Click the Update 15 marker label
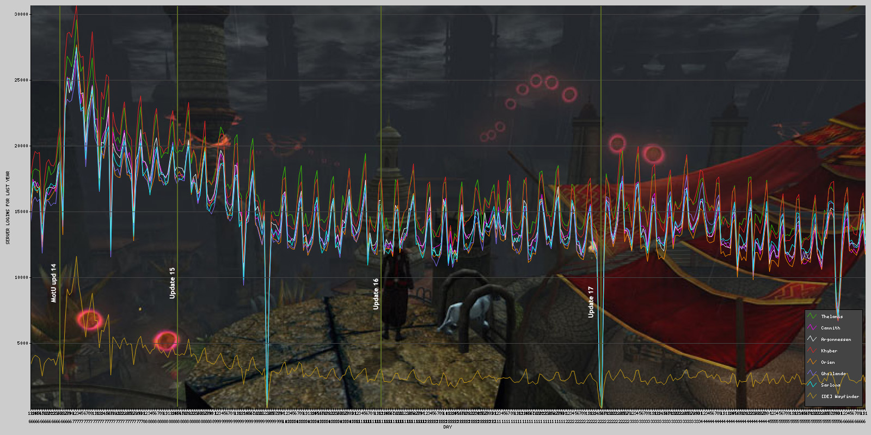This screenshot has height=435, width=871. click(x=172, y=283)
